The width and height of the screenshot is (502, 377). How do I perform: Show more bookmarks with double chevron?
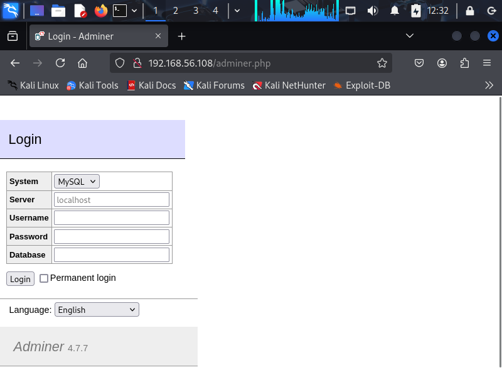click(x=489, y=85)
